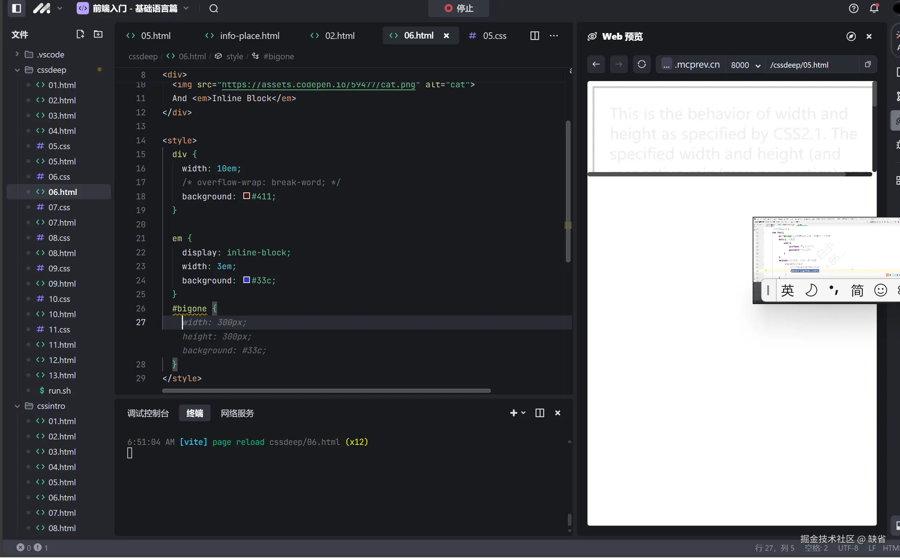The width and height of the screenshot is (900, 558).
Task: Click the new file icon in file panel
Action: (80, 34)
